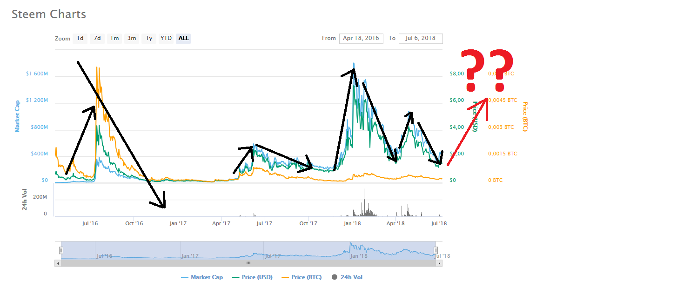Image resolution: width=697 pixels, height=288 pixels.
Task: Click the Apr '17 x-axis label
Action: (x=221, y=223)
